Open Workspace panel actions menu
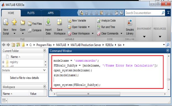This screenshot has height=106, width=172. [44, 87]
